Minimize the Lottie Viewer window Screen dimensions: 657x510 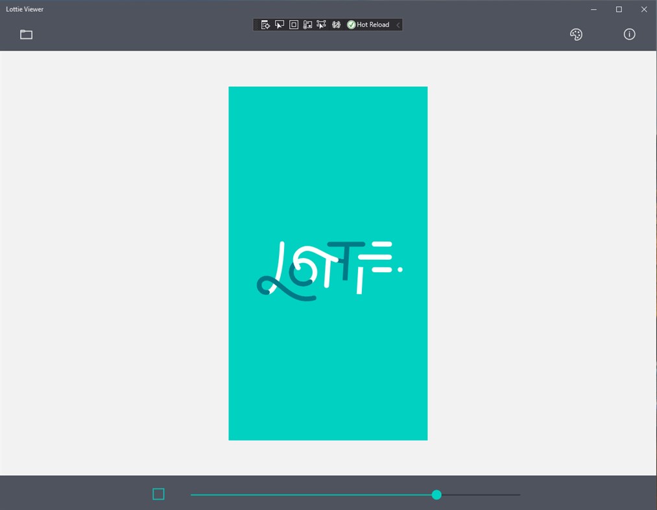click(593, 9)
